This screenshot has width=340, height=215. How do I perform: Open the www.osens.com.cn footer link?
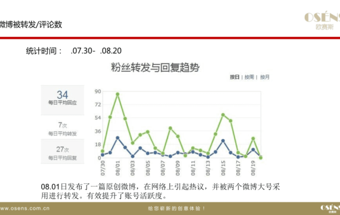[24, 208]
